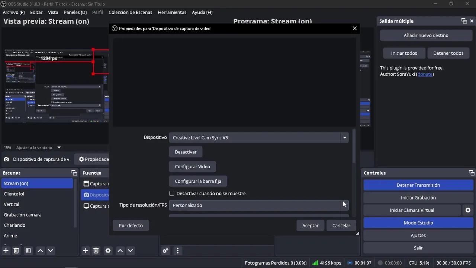Add a new scene with the plus icon

click(6, 251)
